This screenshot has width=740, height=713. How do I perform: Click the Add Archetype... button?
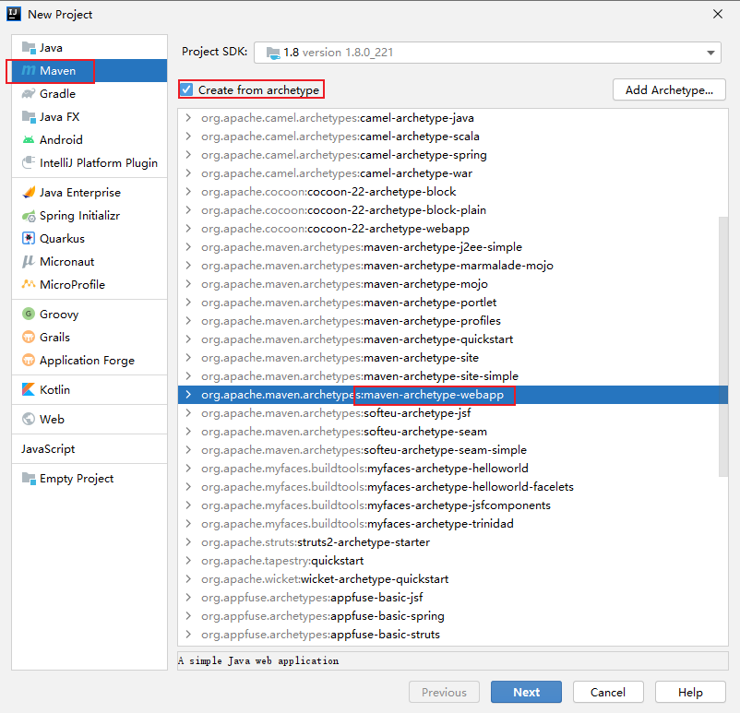tap(669, 89)
